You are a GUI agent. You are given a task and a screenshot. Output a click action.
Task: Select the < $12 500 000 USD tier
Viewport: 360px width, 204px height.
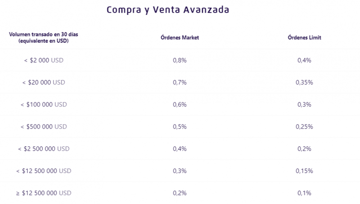[44, 171]
